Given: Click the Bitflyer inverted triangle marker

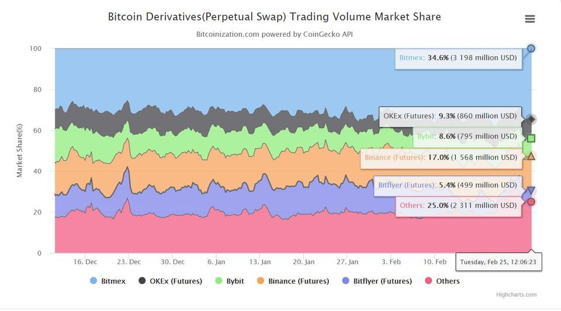Looking at the screenshot, I should click(531, 191).
